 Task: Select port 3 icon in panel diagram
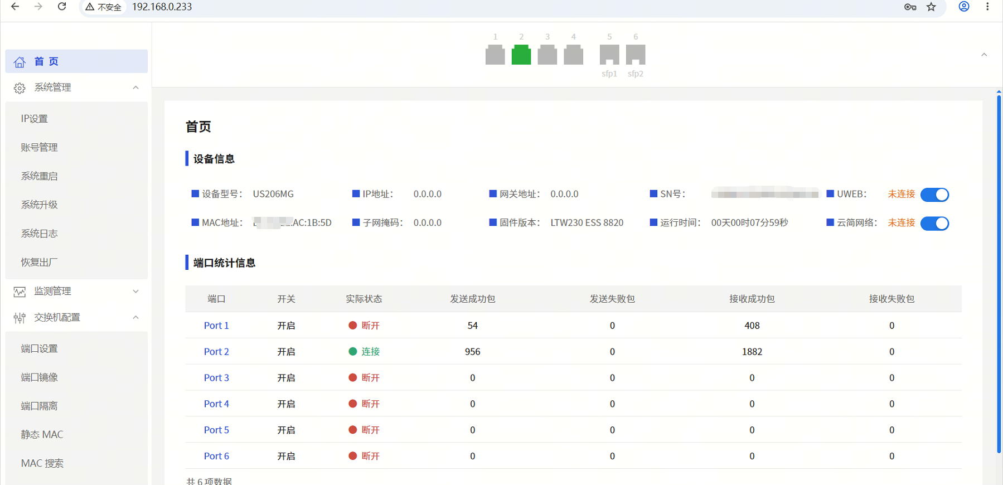547,55
